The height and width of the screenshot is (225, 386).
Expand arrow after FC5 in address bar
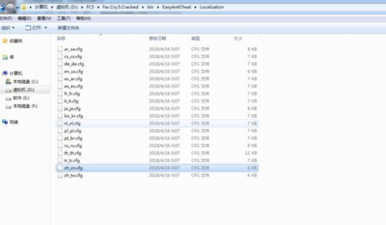point(98,7)
